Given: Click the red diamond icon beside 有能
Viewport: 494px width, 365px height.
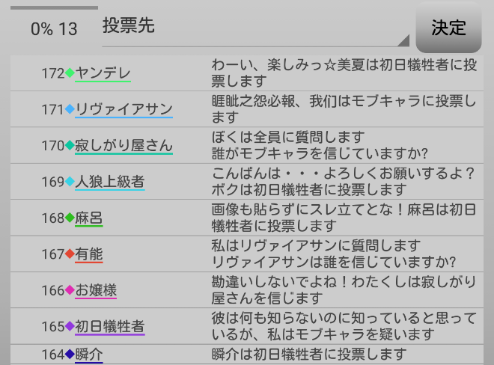Looking at the screenshot, I should [x=70, y=254].
